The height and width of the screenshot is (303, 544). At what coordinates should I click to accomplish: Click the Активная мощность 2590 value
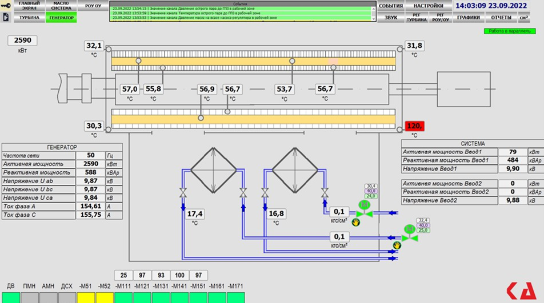[90, 164]
